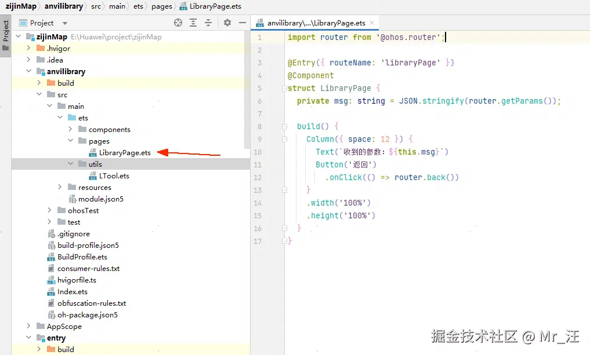This screenshot has height=355, width=590.
Task: Collapse the anvilibrary module node
Action: 28,71
